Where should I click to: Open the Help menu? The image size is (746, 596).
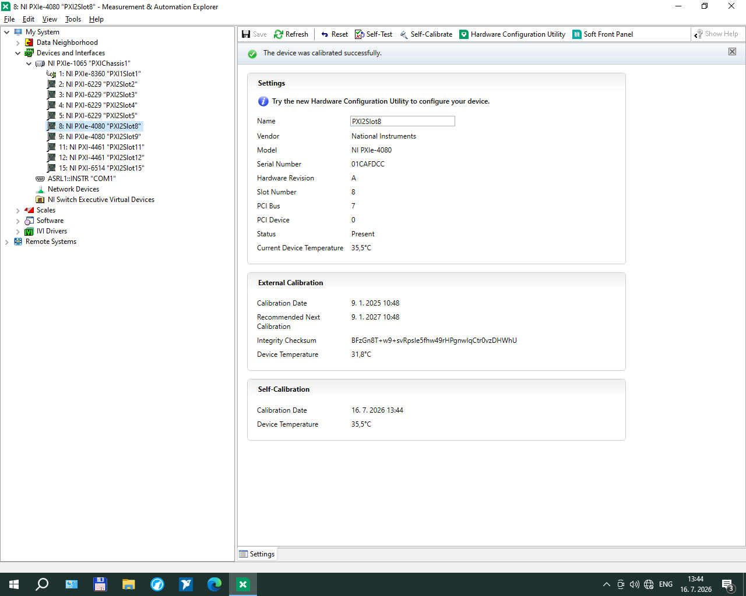click(96, 19)
